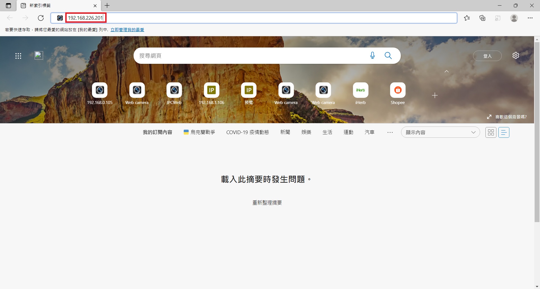Select the 汽車 feed tab

[370, 132]
